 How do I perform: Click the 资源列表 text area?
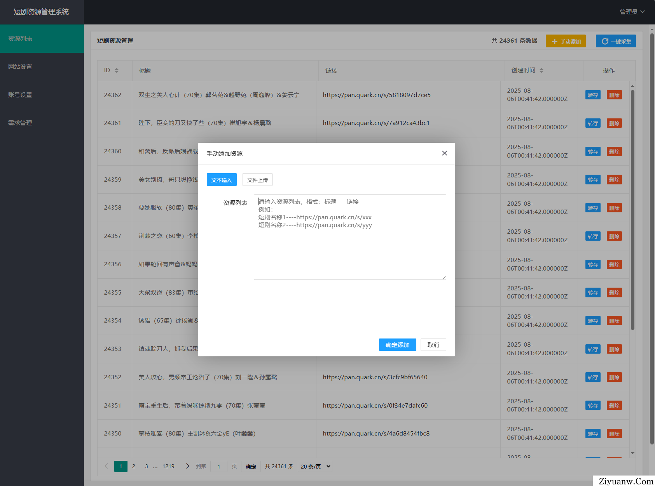pyautogui.click(x=349, y=248)
